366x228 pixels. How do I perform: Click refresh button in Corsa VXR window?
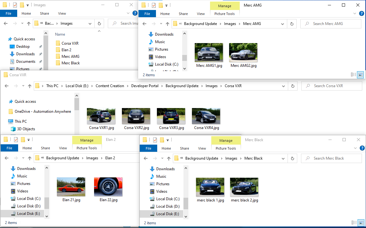[293, 86]
